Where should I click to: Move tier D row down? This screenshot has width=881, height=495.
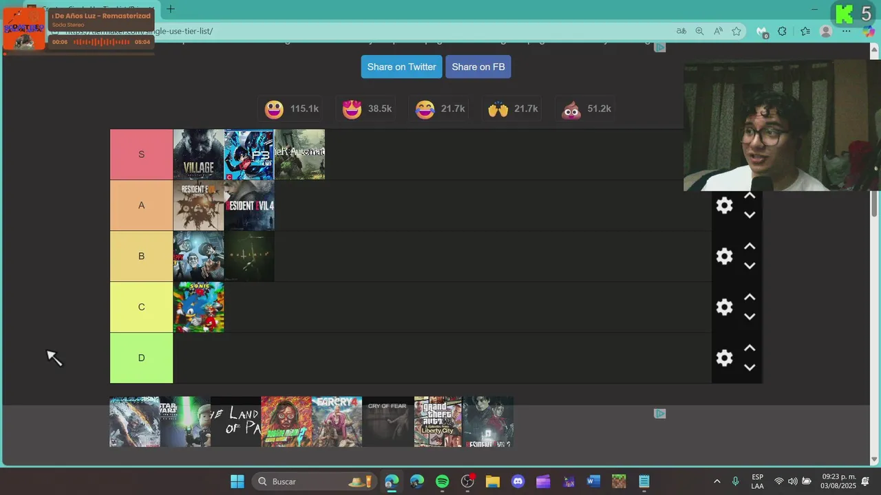[x=750, y=367]
